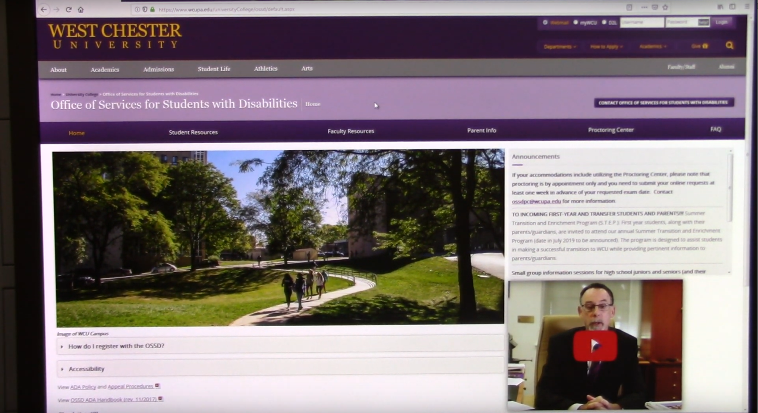Click the browser address bar URL
This screenshot has height=413, width=758.
[x=227, y=9]
